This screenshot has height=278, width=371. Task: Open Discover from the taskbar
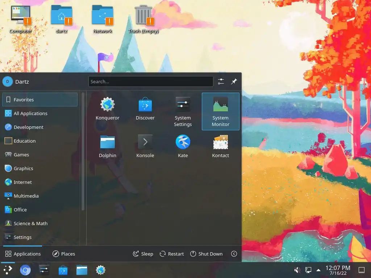63,270
